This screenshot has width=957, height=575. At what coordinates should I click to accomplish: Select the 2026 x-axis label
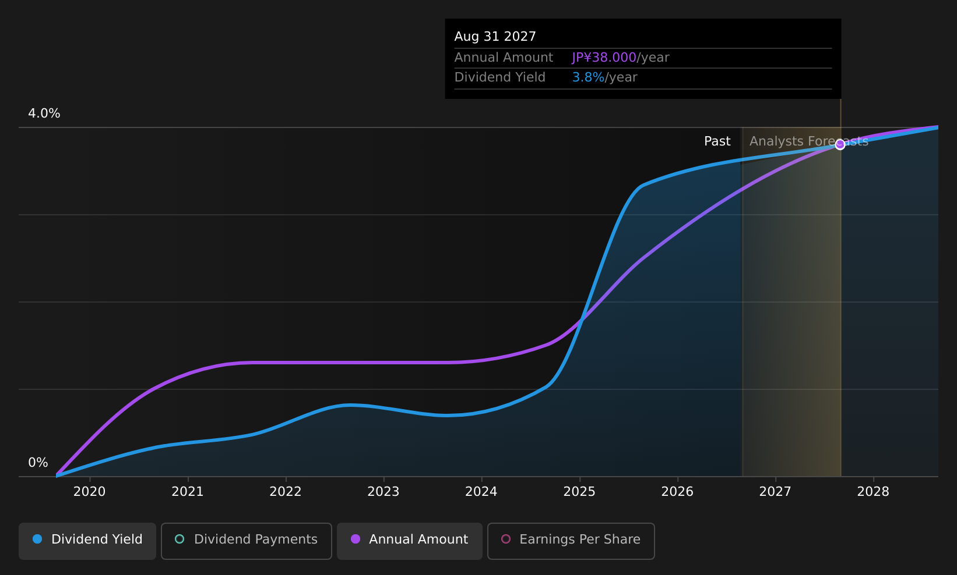pos(677,492)
